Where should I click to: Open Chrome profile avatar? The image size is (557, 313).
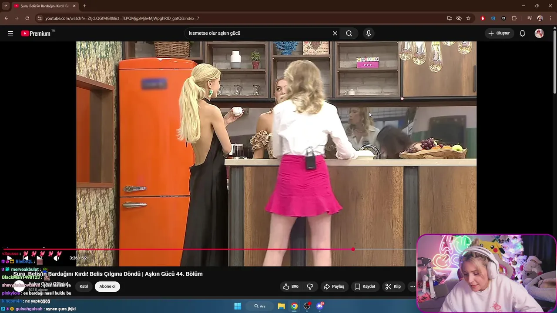tap(540, 18)
